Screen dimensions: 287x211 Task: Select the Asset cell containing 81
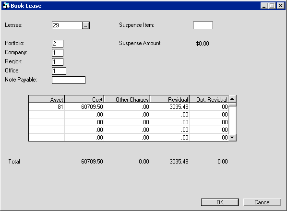(47, 107)
